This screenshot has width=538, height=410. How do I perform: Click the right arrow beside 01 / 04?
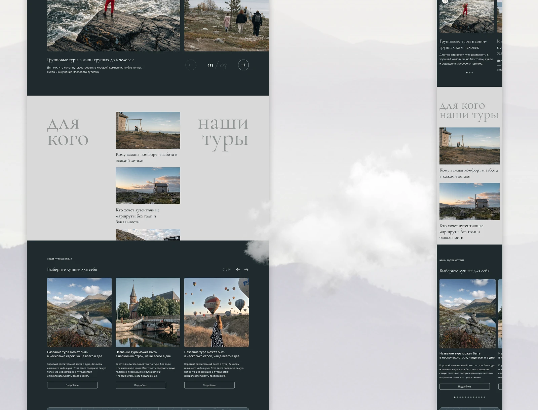[246, 270]
